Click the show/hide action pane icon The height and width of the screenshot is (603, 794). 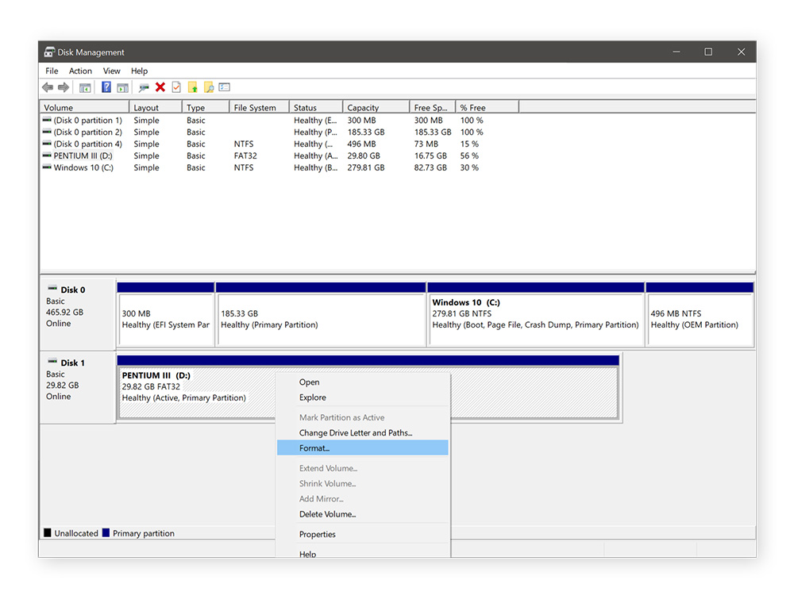click(122, 87)
